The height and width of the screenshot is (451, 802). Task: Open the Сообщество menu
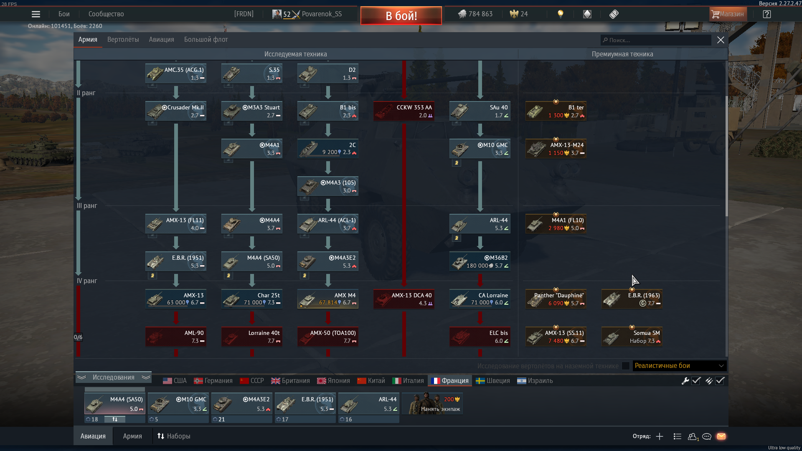(x=106, y=14)
